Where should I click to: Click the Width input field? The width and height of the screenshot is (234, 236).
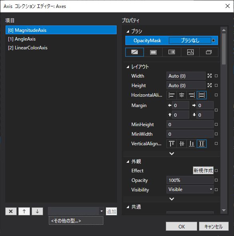coord(186,76)
